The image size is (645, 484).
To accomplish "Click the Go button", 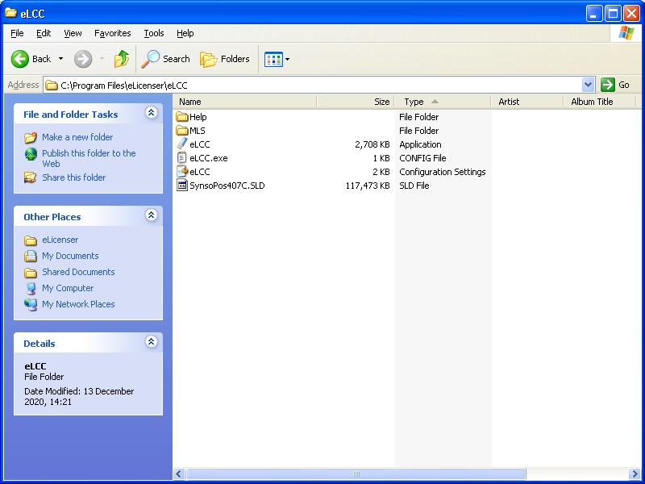I will click(x=615, y=85).
